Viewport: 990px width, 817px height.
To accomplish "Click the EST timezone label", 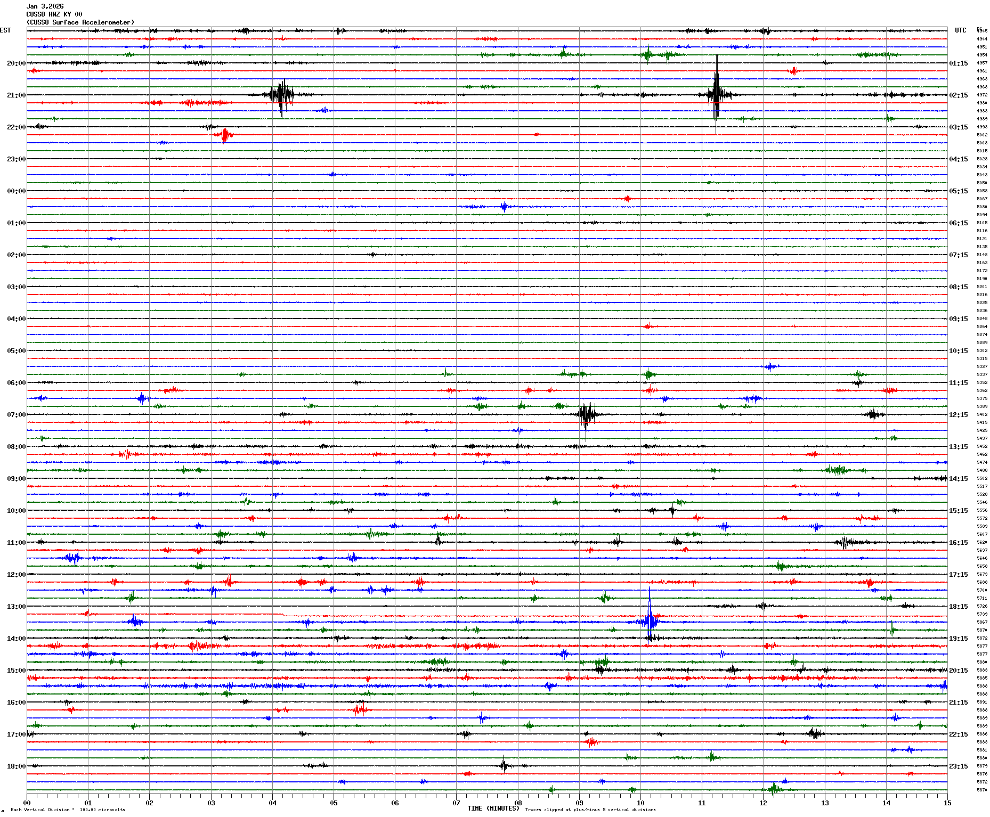I will 5,30.
